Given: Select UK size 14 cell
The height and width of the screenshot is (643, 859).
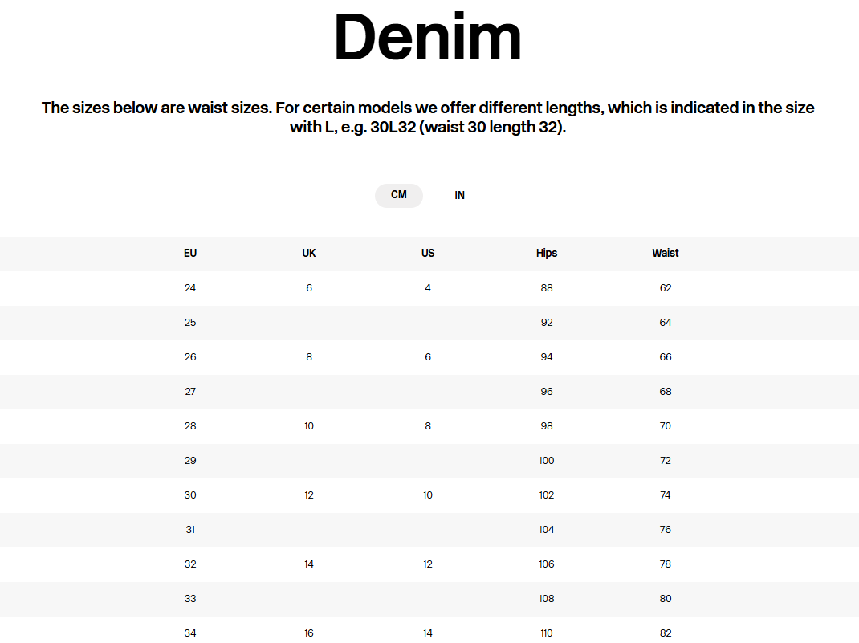Looking at the screenshot, I should pos(309,564).
